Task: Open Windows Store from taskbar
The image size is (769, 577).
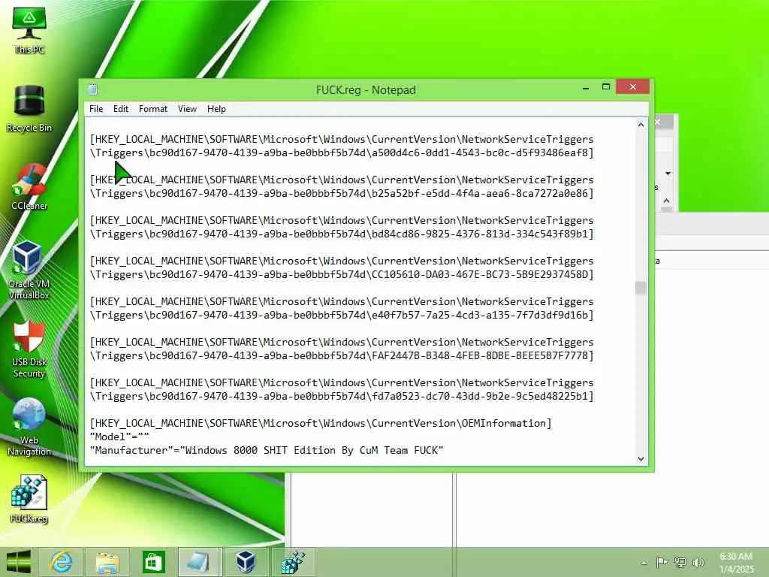Action: 153,562
